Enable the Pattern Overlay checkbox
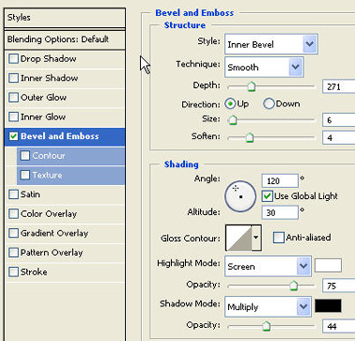 [x=13, y=252]
